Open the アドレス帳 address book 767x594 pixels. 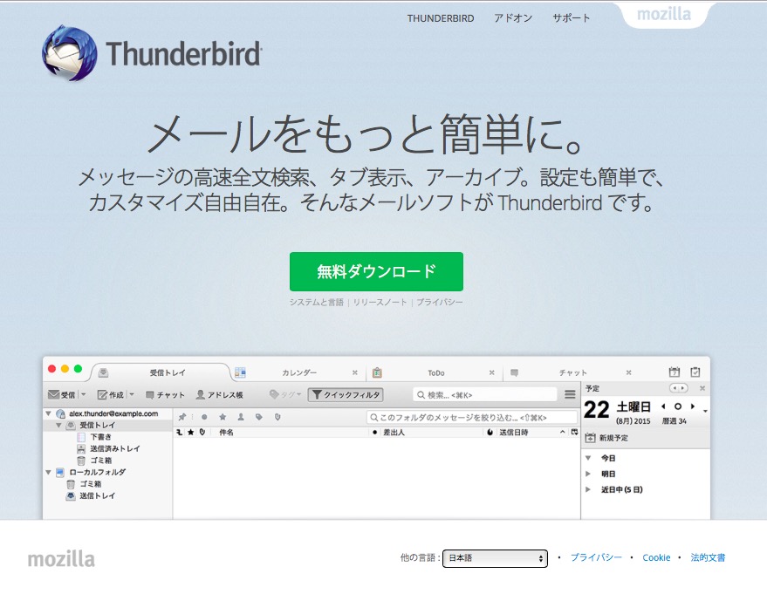(x=219, y=394)
